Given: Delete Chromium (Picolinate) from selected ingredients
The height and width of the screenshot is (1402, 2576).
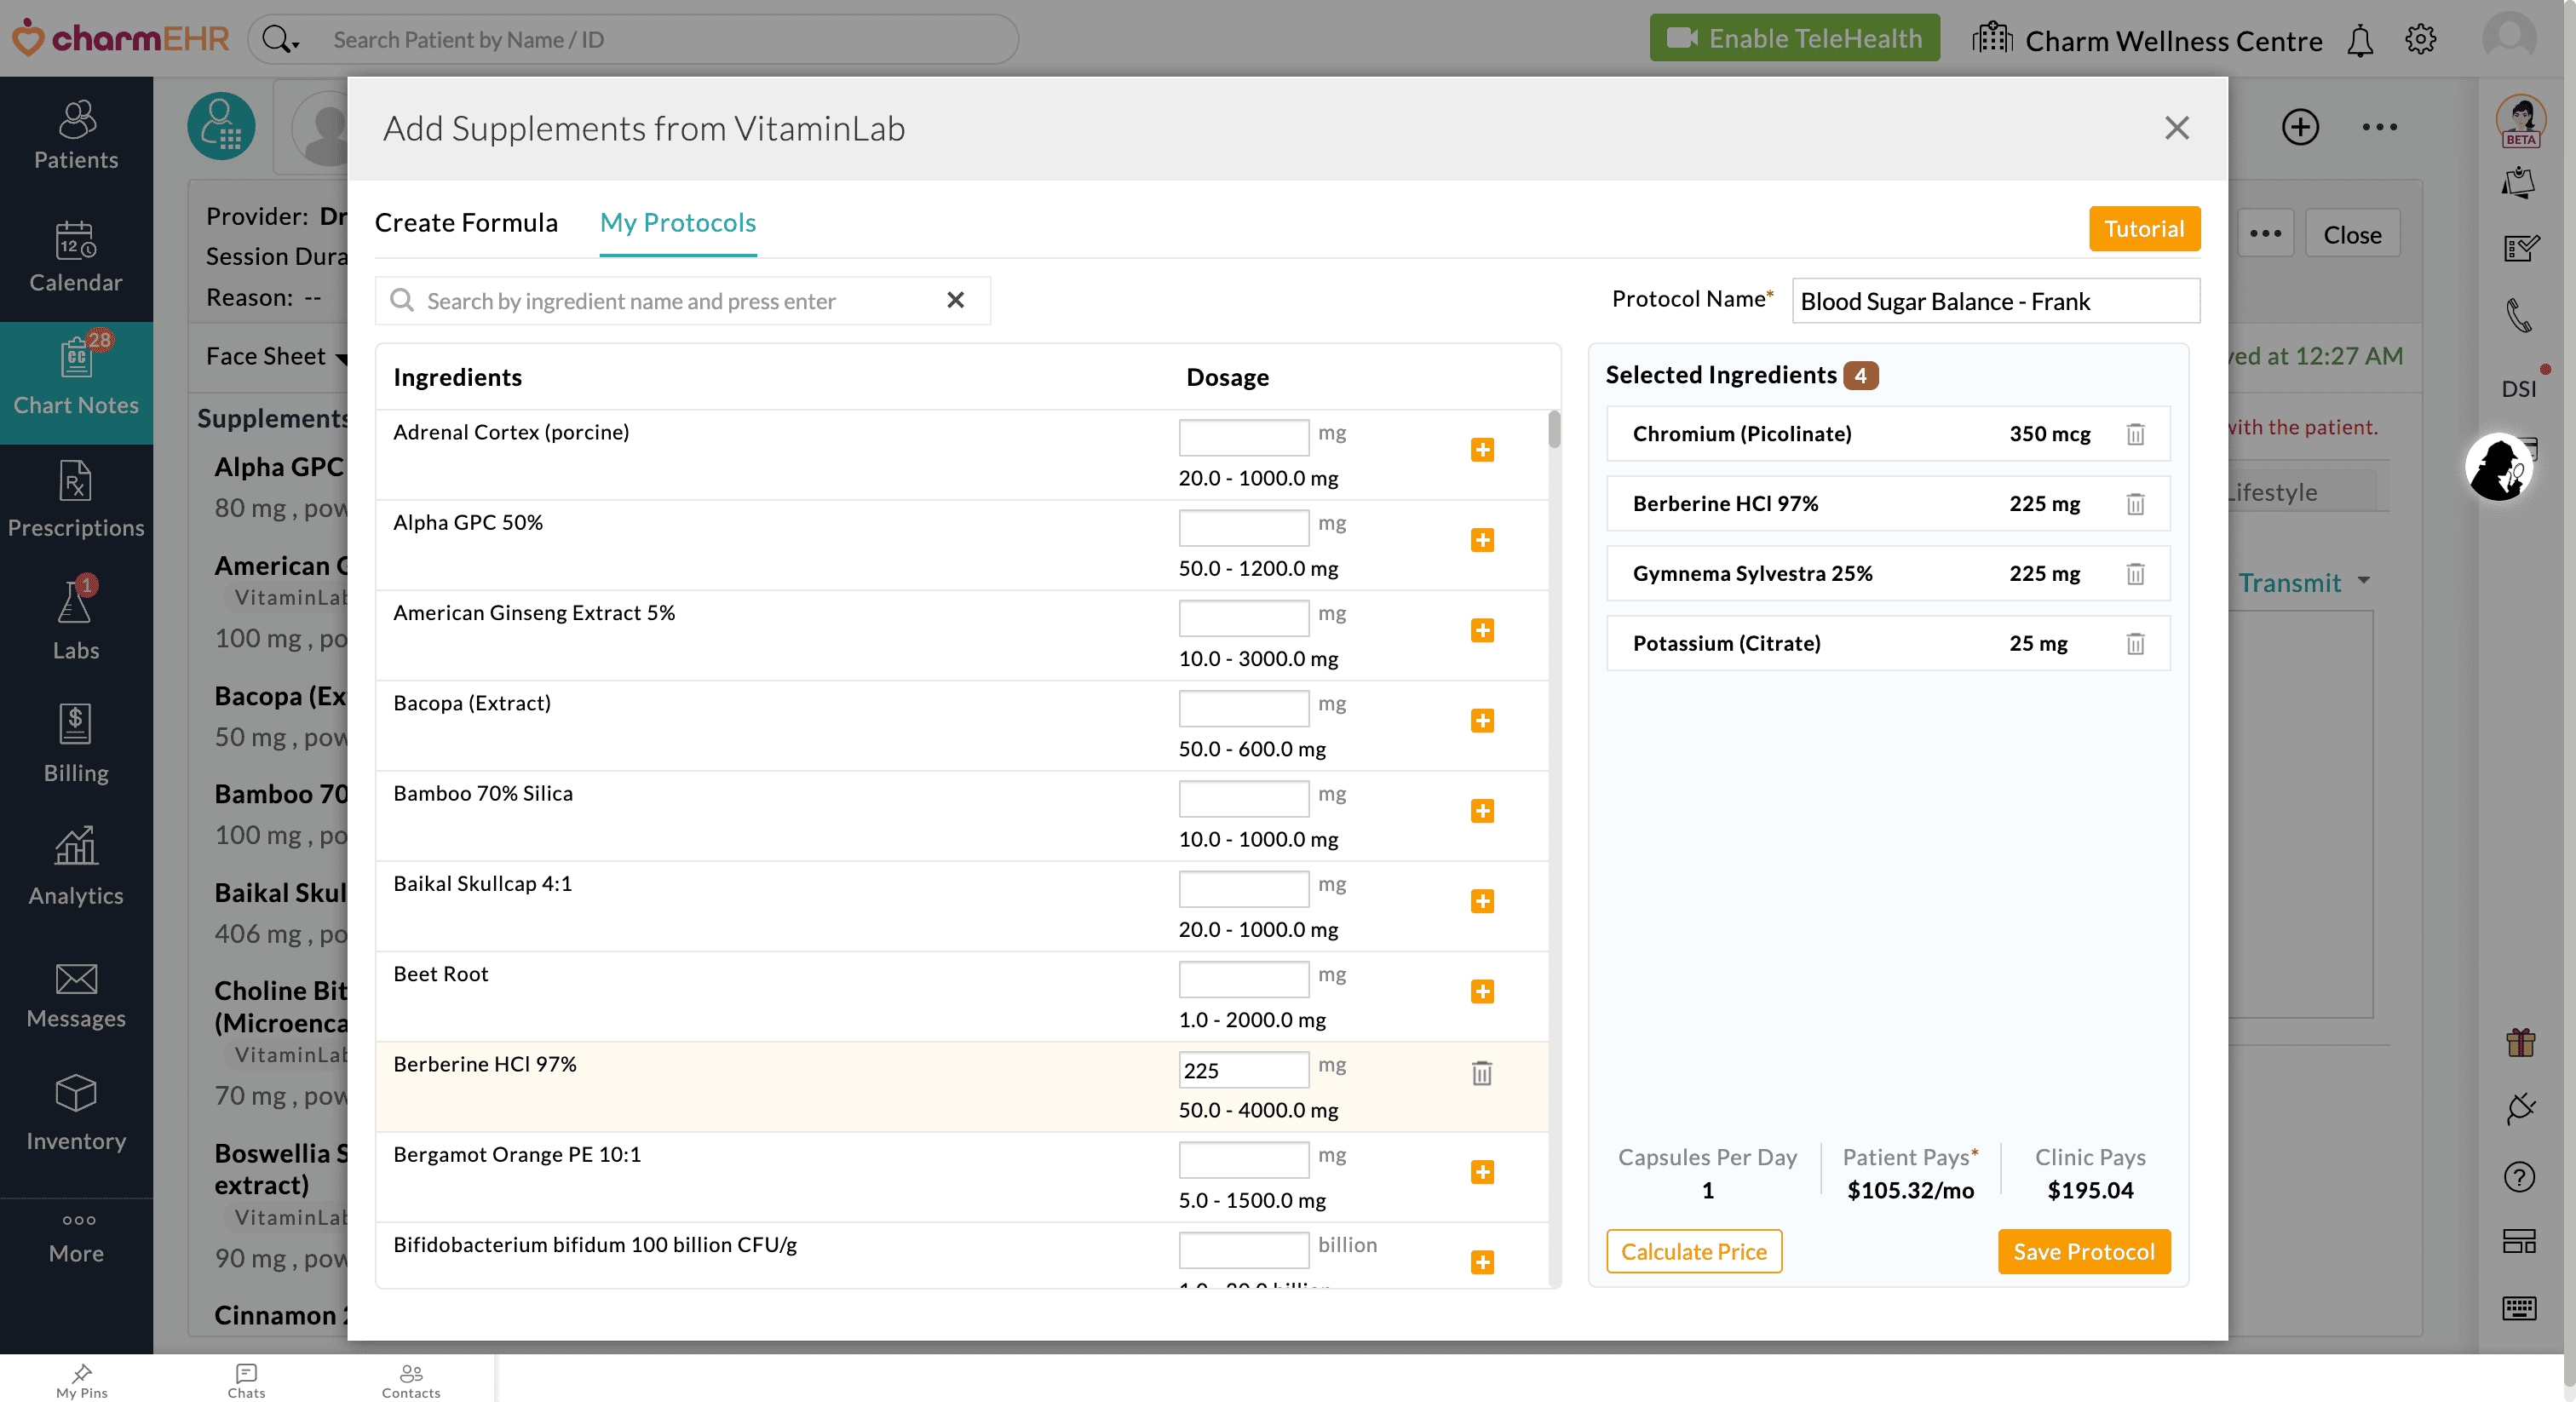Looking at the screenshot, I should (x=2135, y=434).
